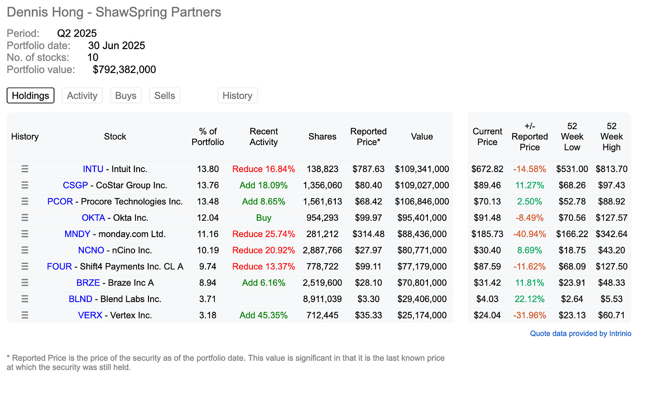Open history icon for BLND row
645x395 pixels.
click(x=25, y=299)
